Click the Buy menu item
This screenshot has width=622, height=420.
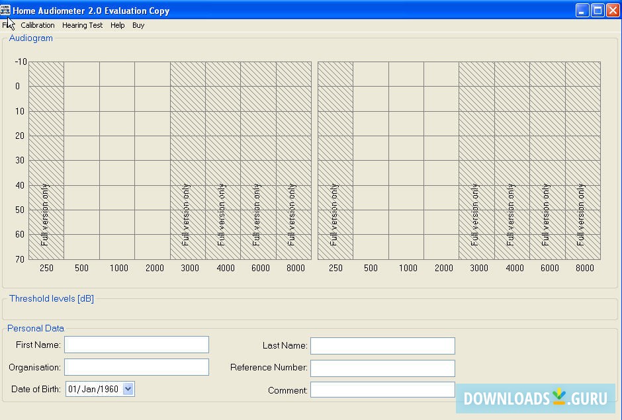click(138, 25)
